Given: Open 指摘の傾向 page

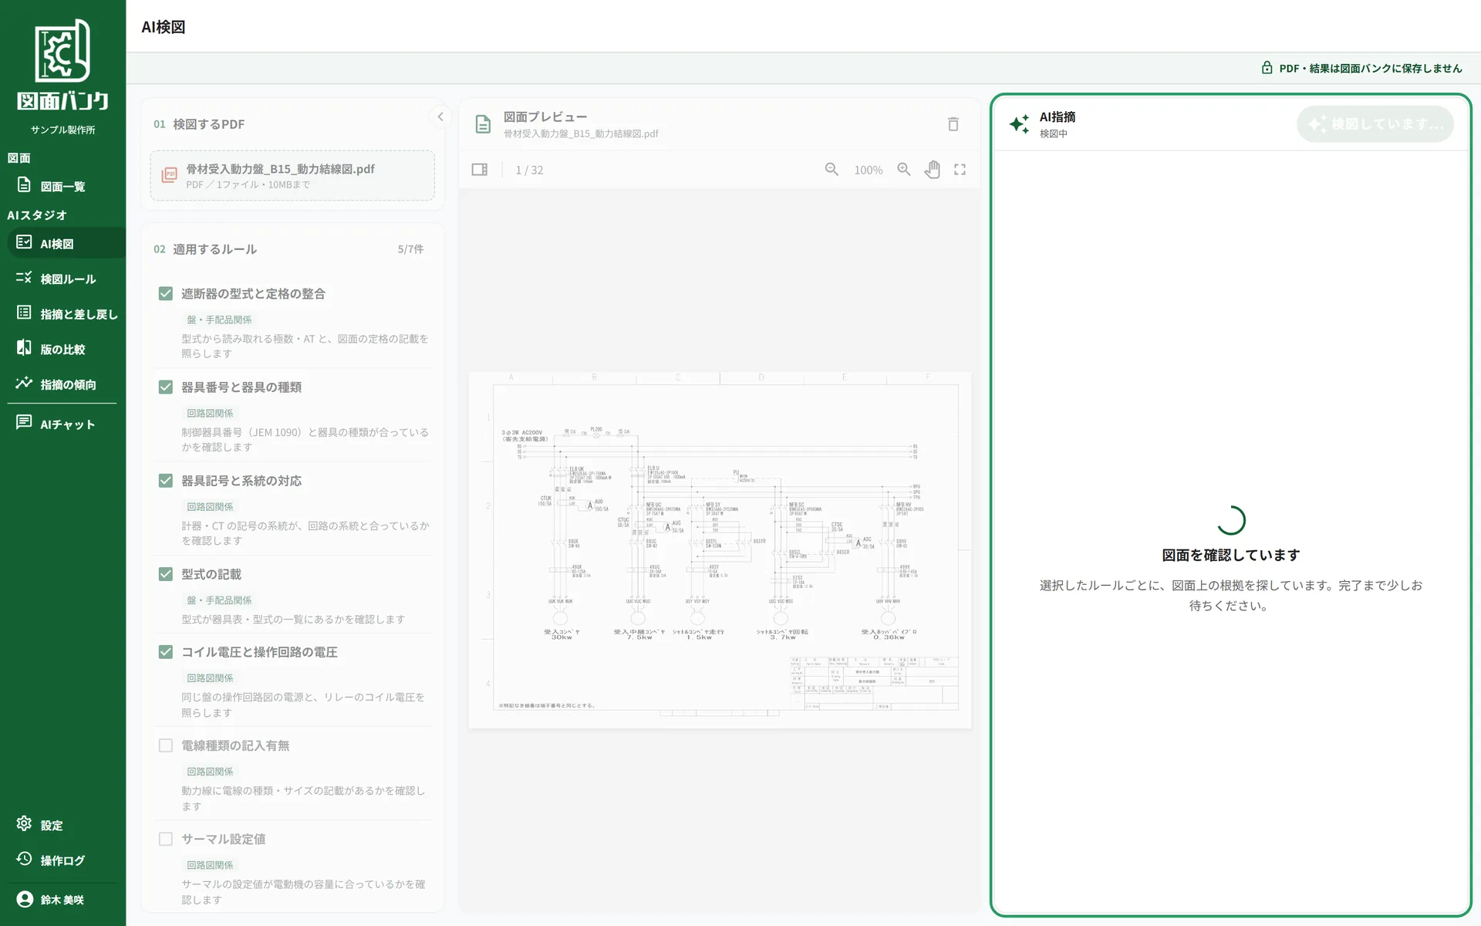Looking at the screenshot, I should 62,384.
